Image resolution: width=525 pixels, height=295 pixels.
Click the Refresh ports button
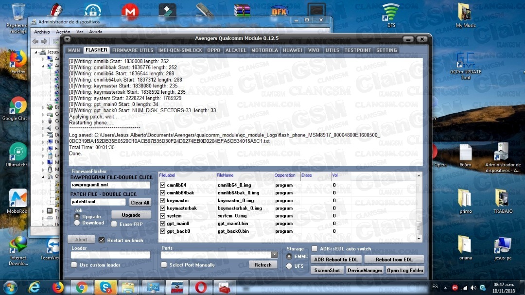click(263, 265)
